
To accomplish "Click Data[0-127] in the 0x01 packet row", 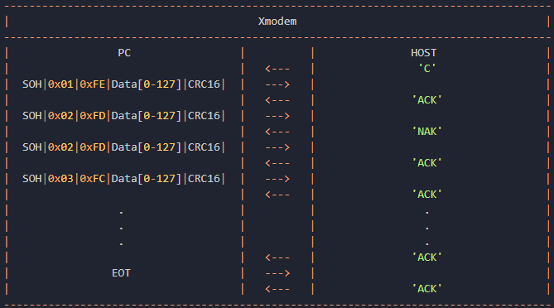I will pos(147,84).
